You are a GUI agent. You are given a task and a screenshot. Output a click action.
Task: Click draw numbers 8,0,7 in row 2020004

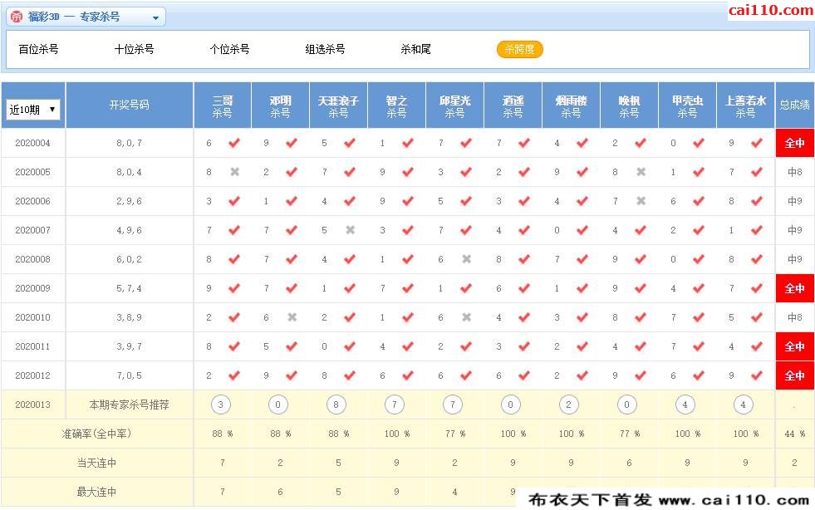tap(130, 143)
